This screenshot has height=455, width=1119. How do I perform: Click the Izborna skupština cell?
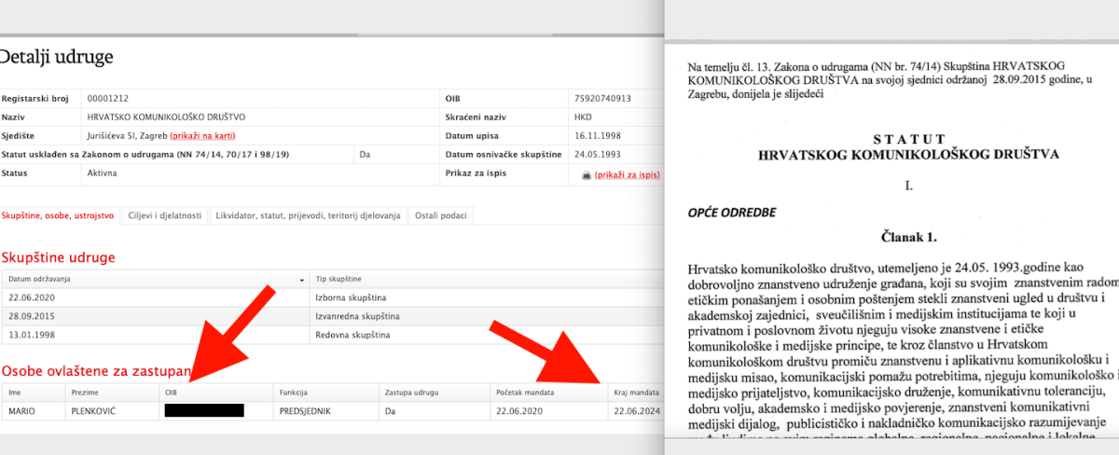[x=486, y=297]
